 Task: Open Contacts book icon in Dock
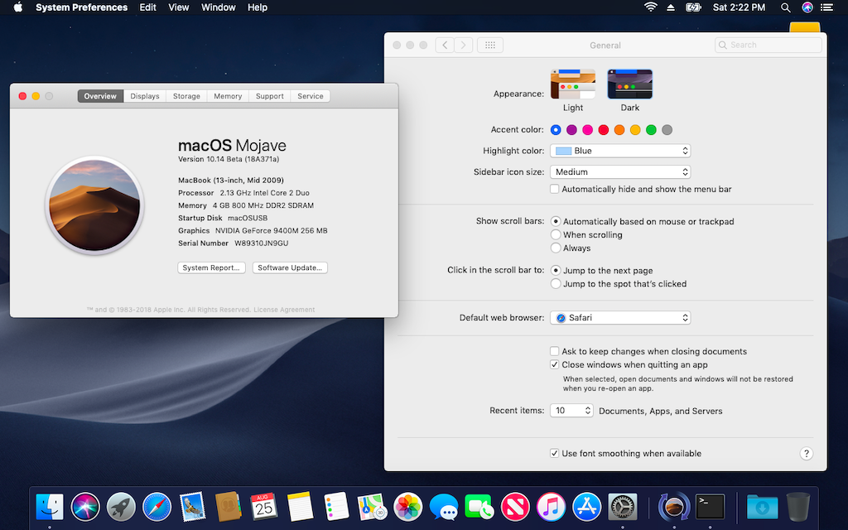click(229, 507)
